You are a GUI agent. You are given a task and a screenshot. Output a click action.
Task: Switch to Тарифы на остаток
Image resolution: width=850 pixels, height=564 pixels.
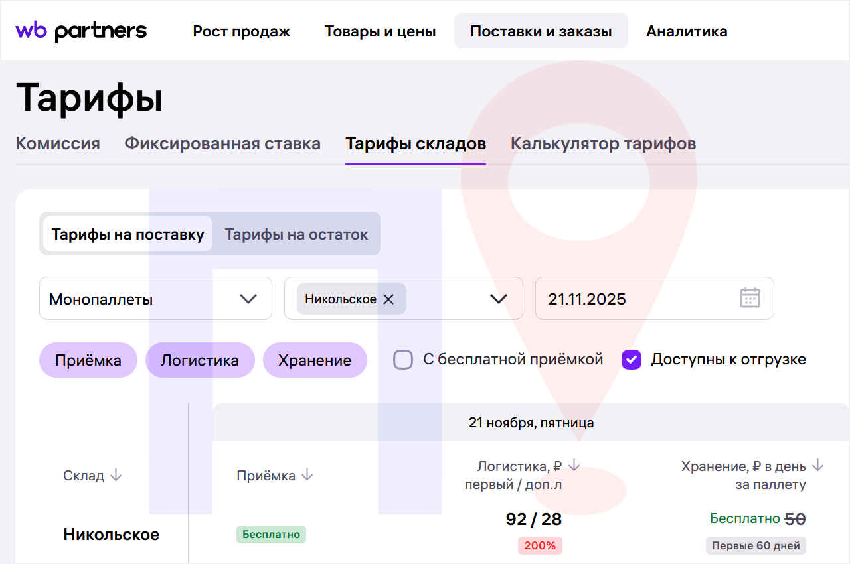296,234
